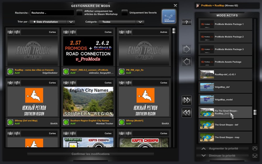Toggle green active button of PM_RM_sign_fix

click(122, 71)
